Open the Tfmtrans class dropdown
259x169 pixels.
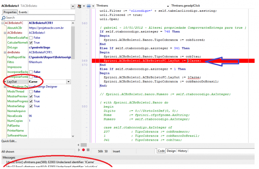coord(168,6)
